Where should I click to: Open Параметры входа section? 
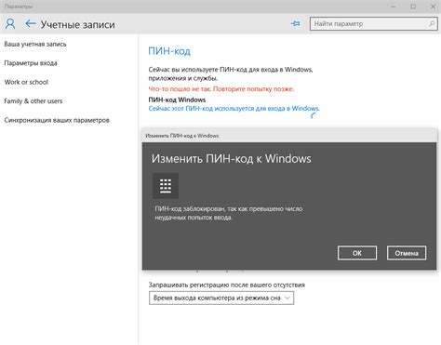tap(31, 63)
